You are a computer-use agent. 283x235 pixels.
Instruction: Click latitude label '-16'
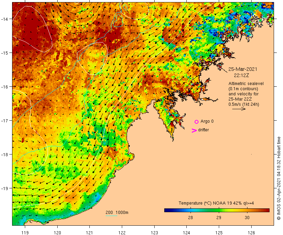pos(4,87)
